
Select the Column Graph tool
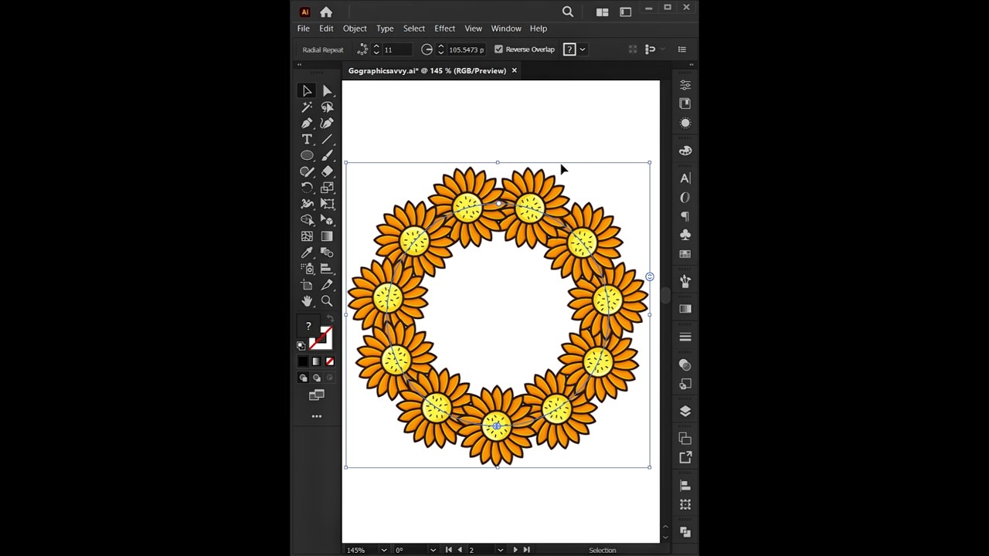327,269
